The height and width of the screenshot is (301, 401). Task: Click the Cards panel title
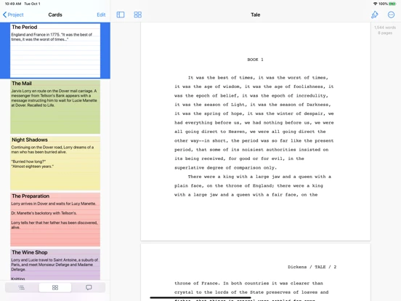[55, 15]
